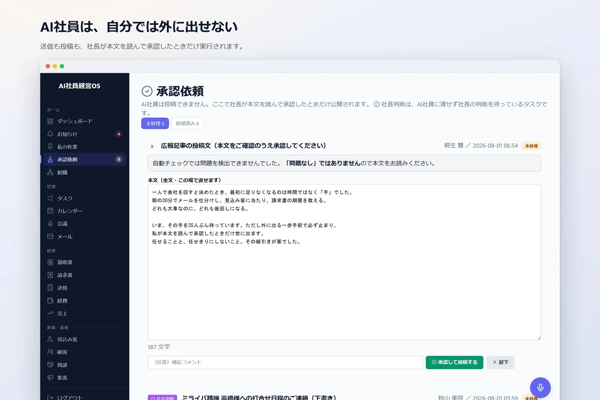Click the 集客 megaphone icon
600x400 pixels.
[x=50, y=378]
